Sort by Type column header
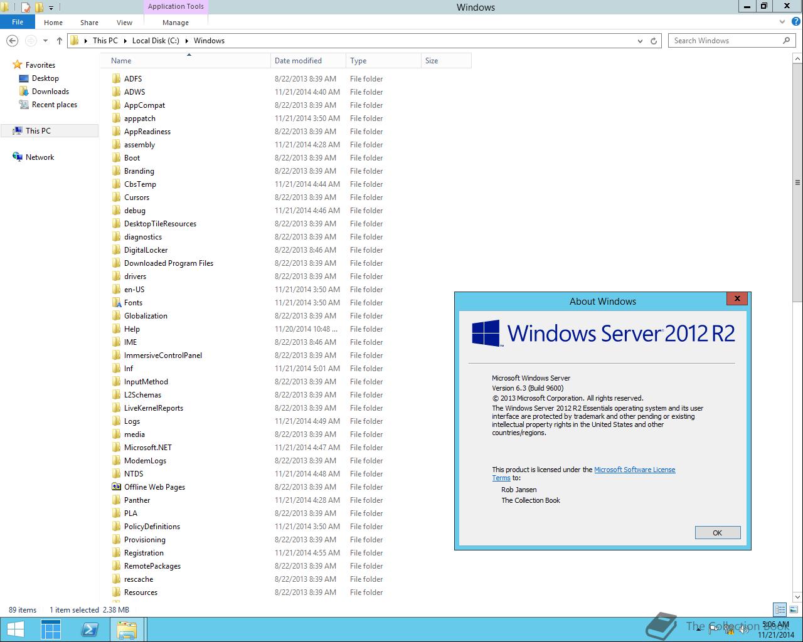This screenshot has width=803, height=642. point(383,61)
